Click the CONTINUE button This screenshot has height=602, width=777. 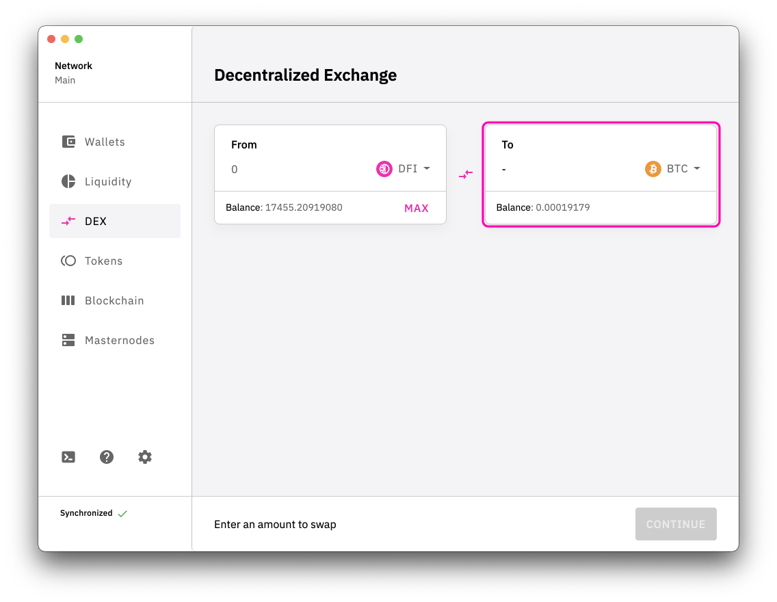coord(675,525)
